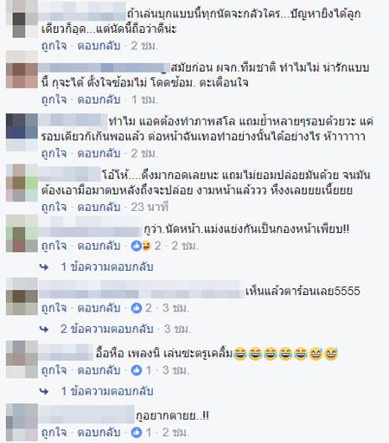The image size is (389, 443).
Task: Open the blurred commenter name before เห็นแล้วตาร้อนเลย5555
Action: pos(141,290)
